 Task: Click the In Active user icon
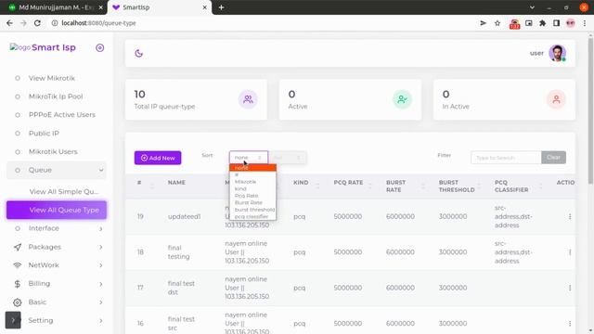click(x=556, y=99)
